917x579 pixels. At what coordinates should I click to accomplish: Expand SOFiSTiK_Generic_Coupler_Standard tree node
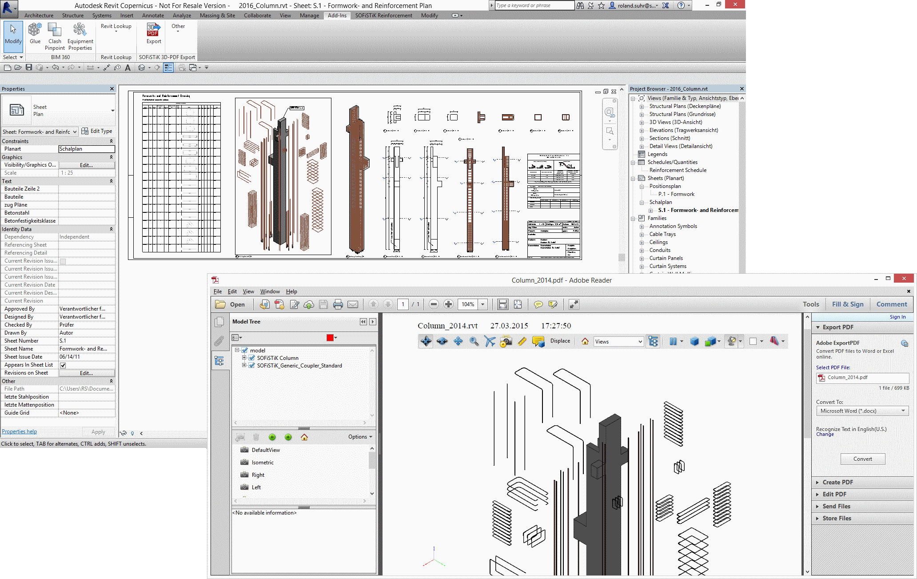click(x=244, y=365)
